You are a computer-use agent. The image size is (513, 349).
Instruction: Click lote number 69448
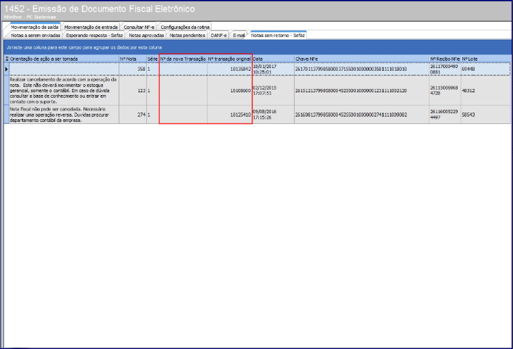point(485,69)
